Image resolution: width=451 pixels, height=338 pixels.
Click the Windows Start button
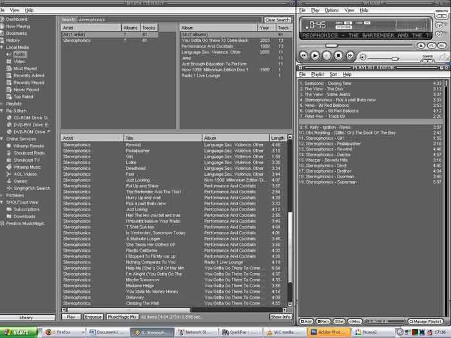19,332
